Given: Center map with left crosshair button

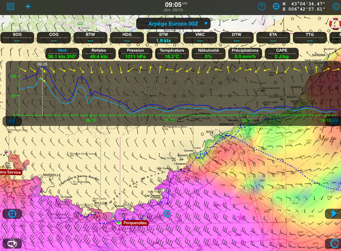Looking at the screenshot, I should pos(12,214).
